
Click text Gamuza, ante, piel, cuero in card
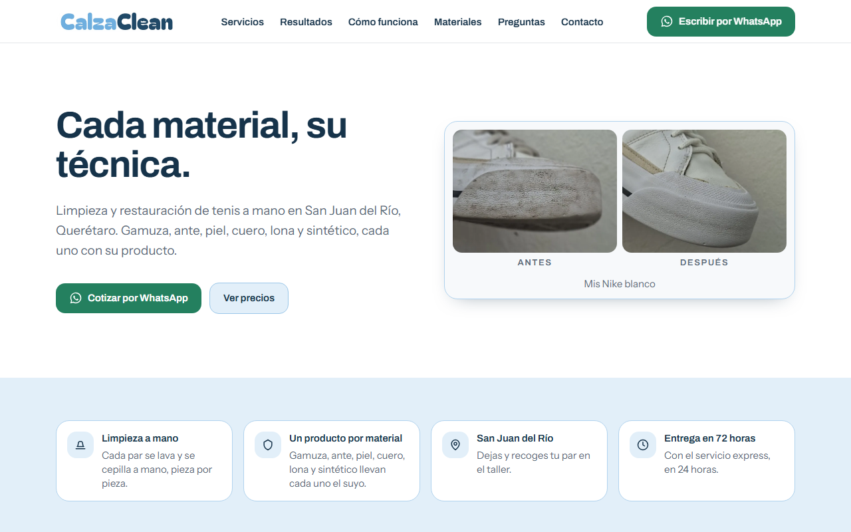click(347, 469)
